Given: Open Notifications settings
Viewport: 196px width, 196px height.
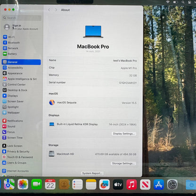Looking at the screenshot, I should click(x=13, y=121).
